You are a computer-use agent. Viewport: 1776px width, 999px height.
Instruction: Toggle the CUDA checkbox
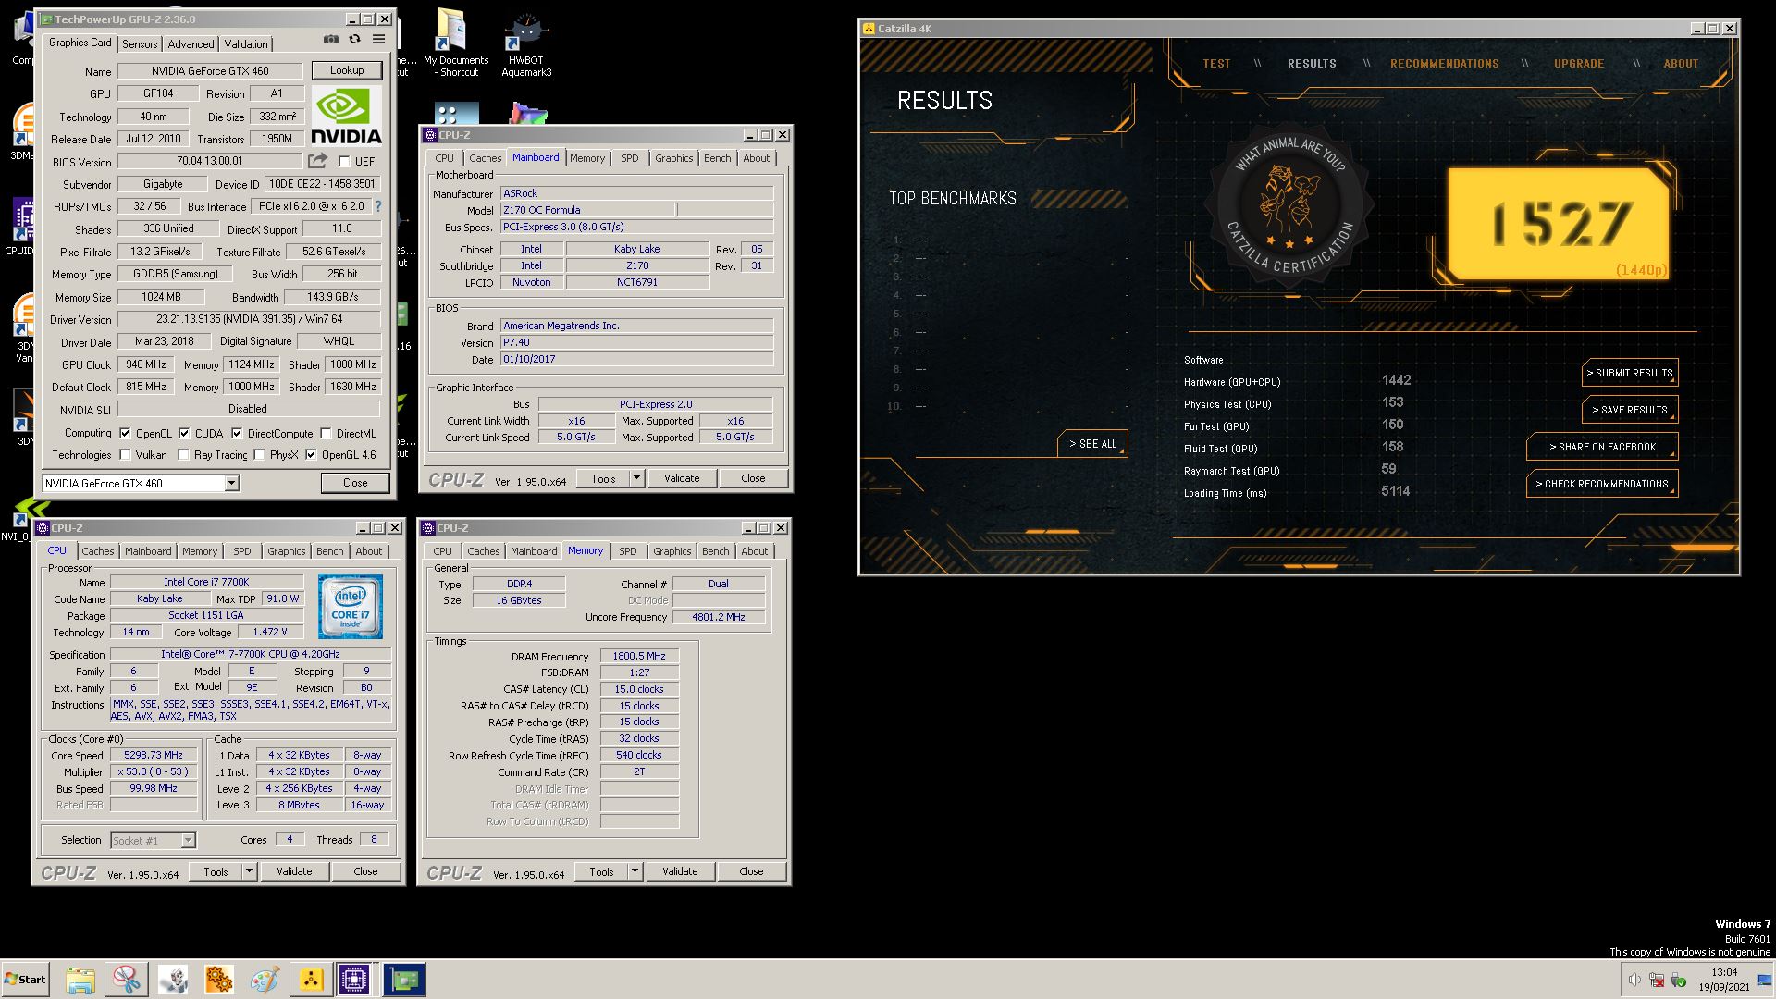pos(184,433)
